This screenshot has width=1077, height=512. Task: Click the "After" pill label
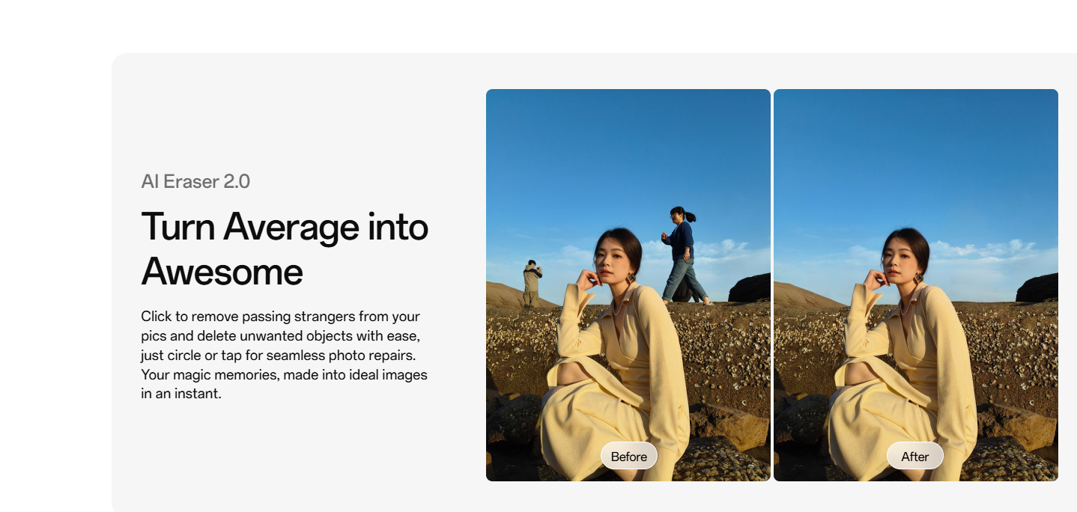coord(914,457)
